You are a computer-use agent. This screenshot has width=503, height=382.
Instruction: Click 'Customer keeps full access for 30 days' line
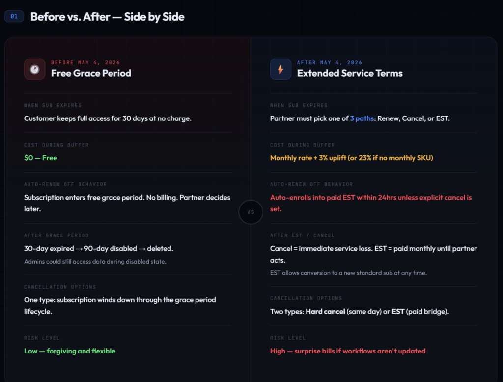(x=108, y=118)
